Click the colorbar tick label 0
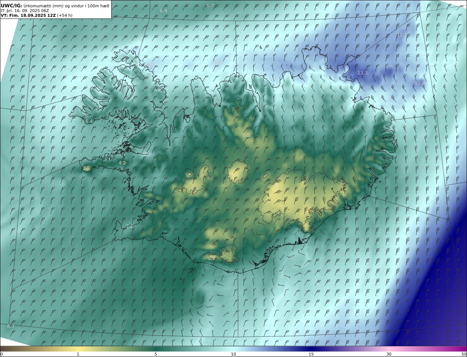The image size is (467, 357). [1, 354]
